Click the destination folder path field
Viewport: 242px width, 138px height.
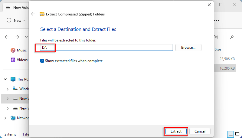pos(106,48)
